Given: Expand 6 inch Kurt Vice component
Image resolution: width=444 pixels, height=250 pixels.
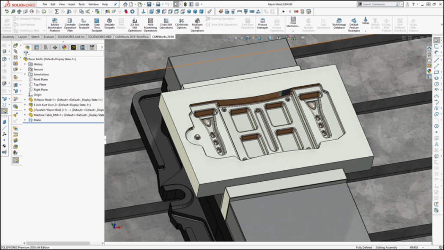Looking at the screenshot, I should [x=25, y=105].
